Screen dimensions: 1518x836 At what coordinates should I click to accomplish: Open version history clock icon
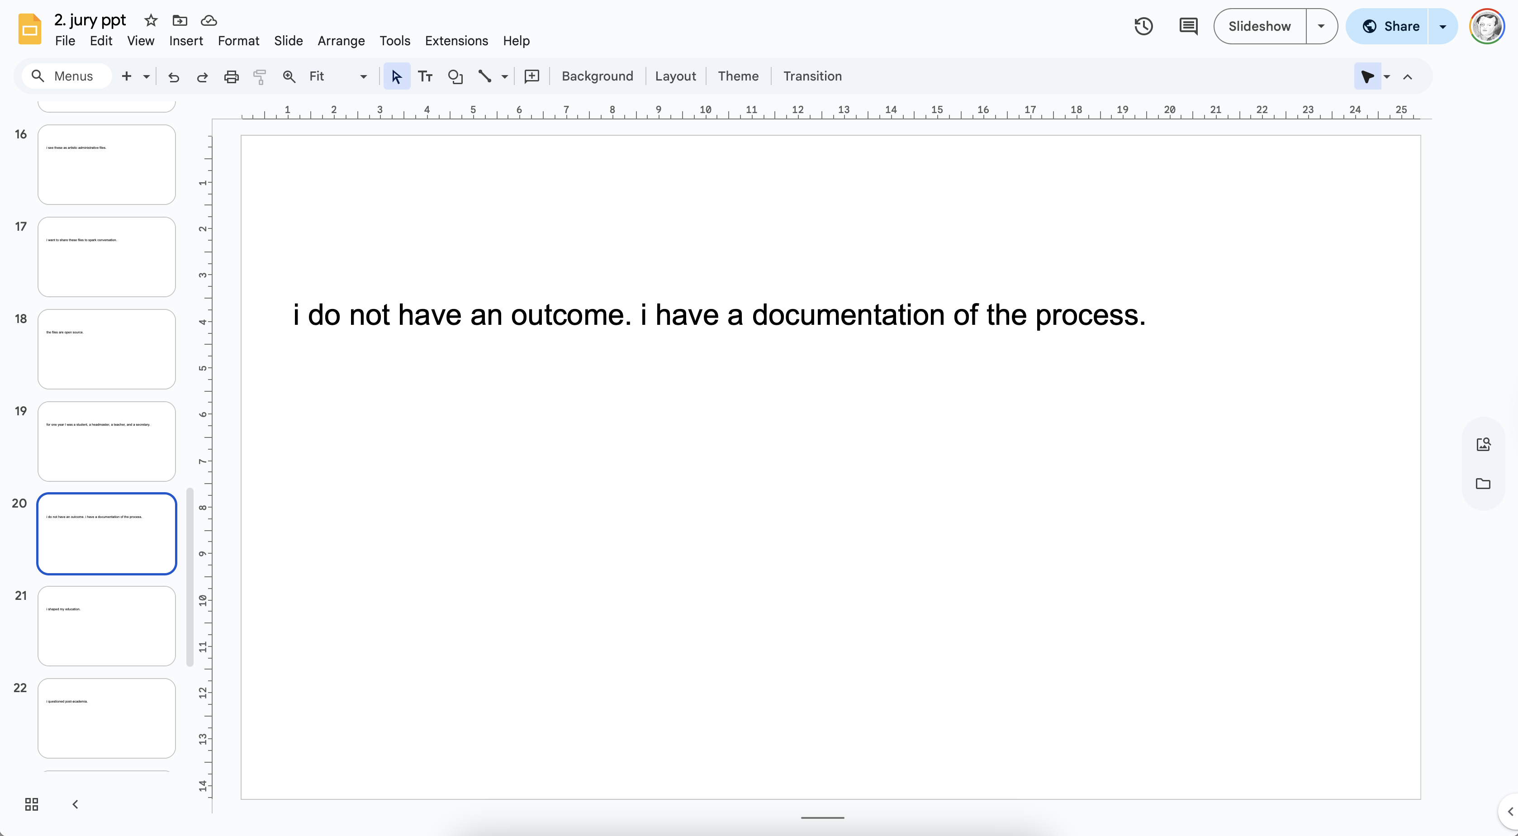click(1143, 27)
